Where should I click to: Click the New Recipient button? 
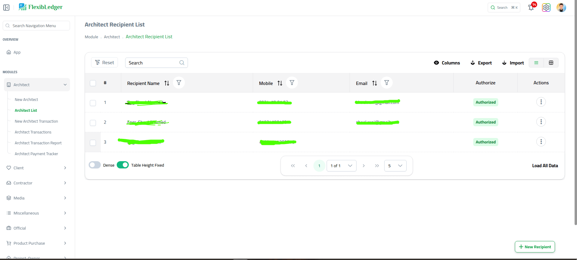point(534,247)
